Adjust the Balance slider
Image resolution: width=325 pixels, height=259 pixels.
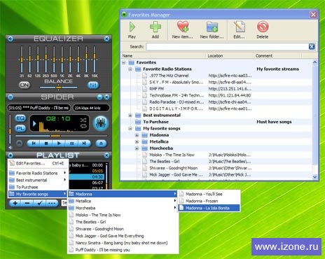point(59,87)
